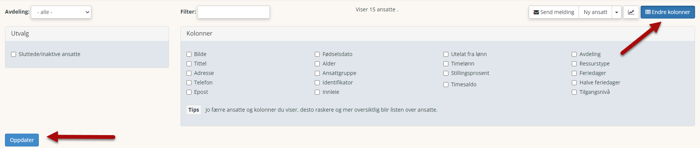The image size is (700, 148).
Task: Click the Oppdater button
Action: pos(22,140)
